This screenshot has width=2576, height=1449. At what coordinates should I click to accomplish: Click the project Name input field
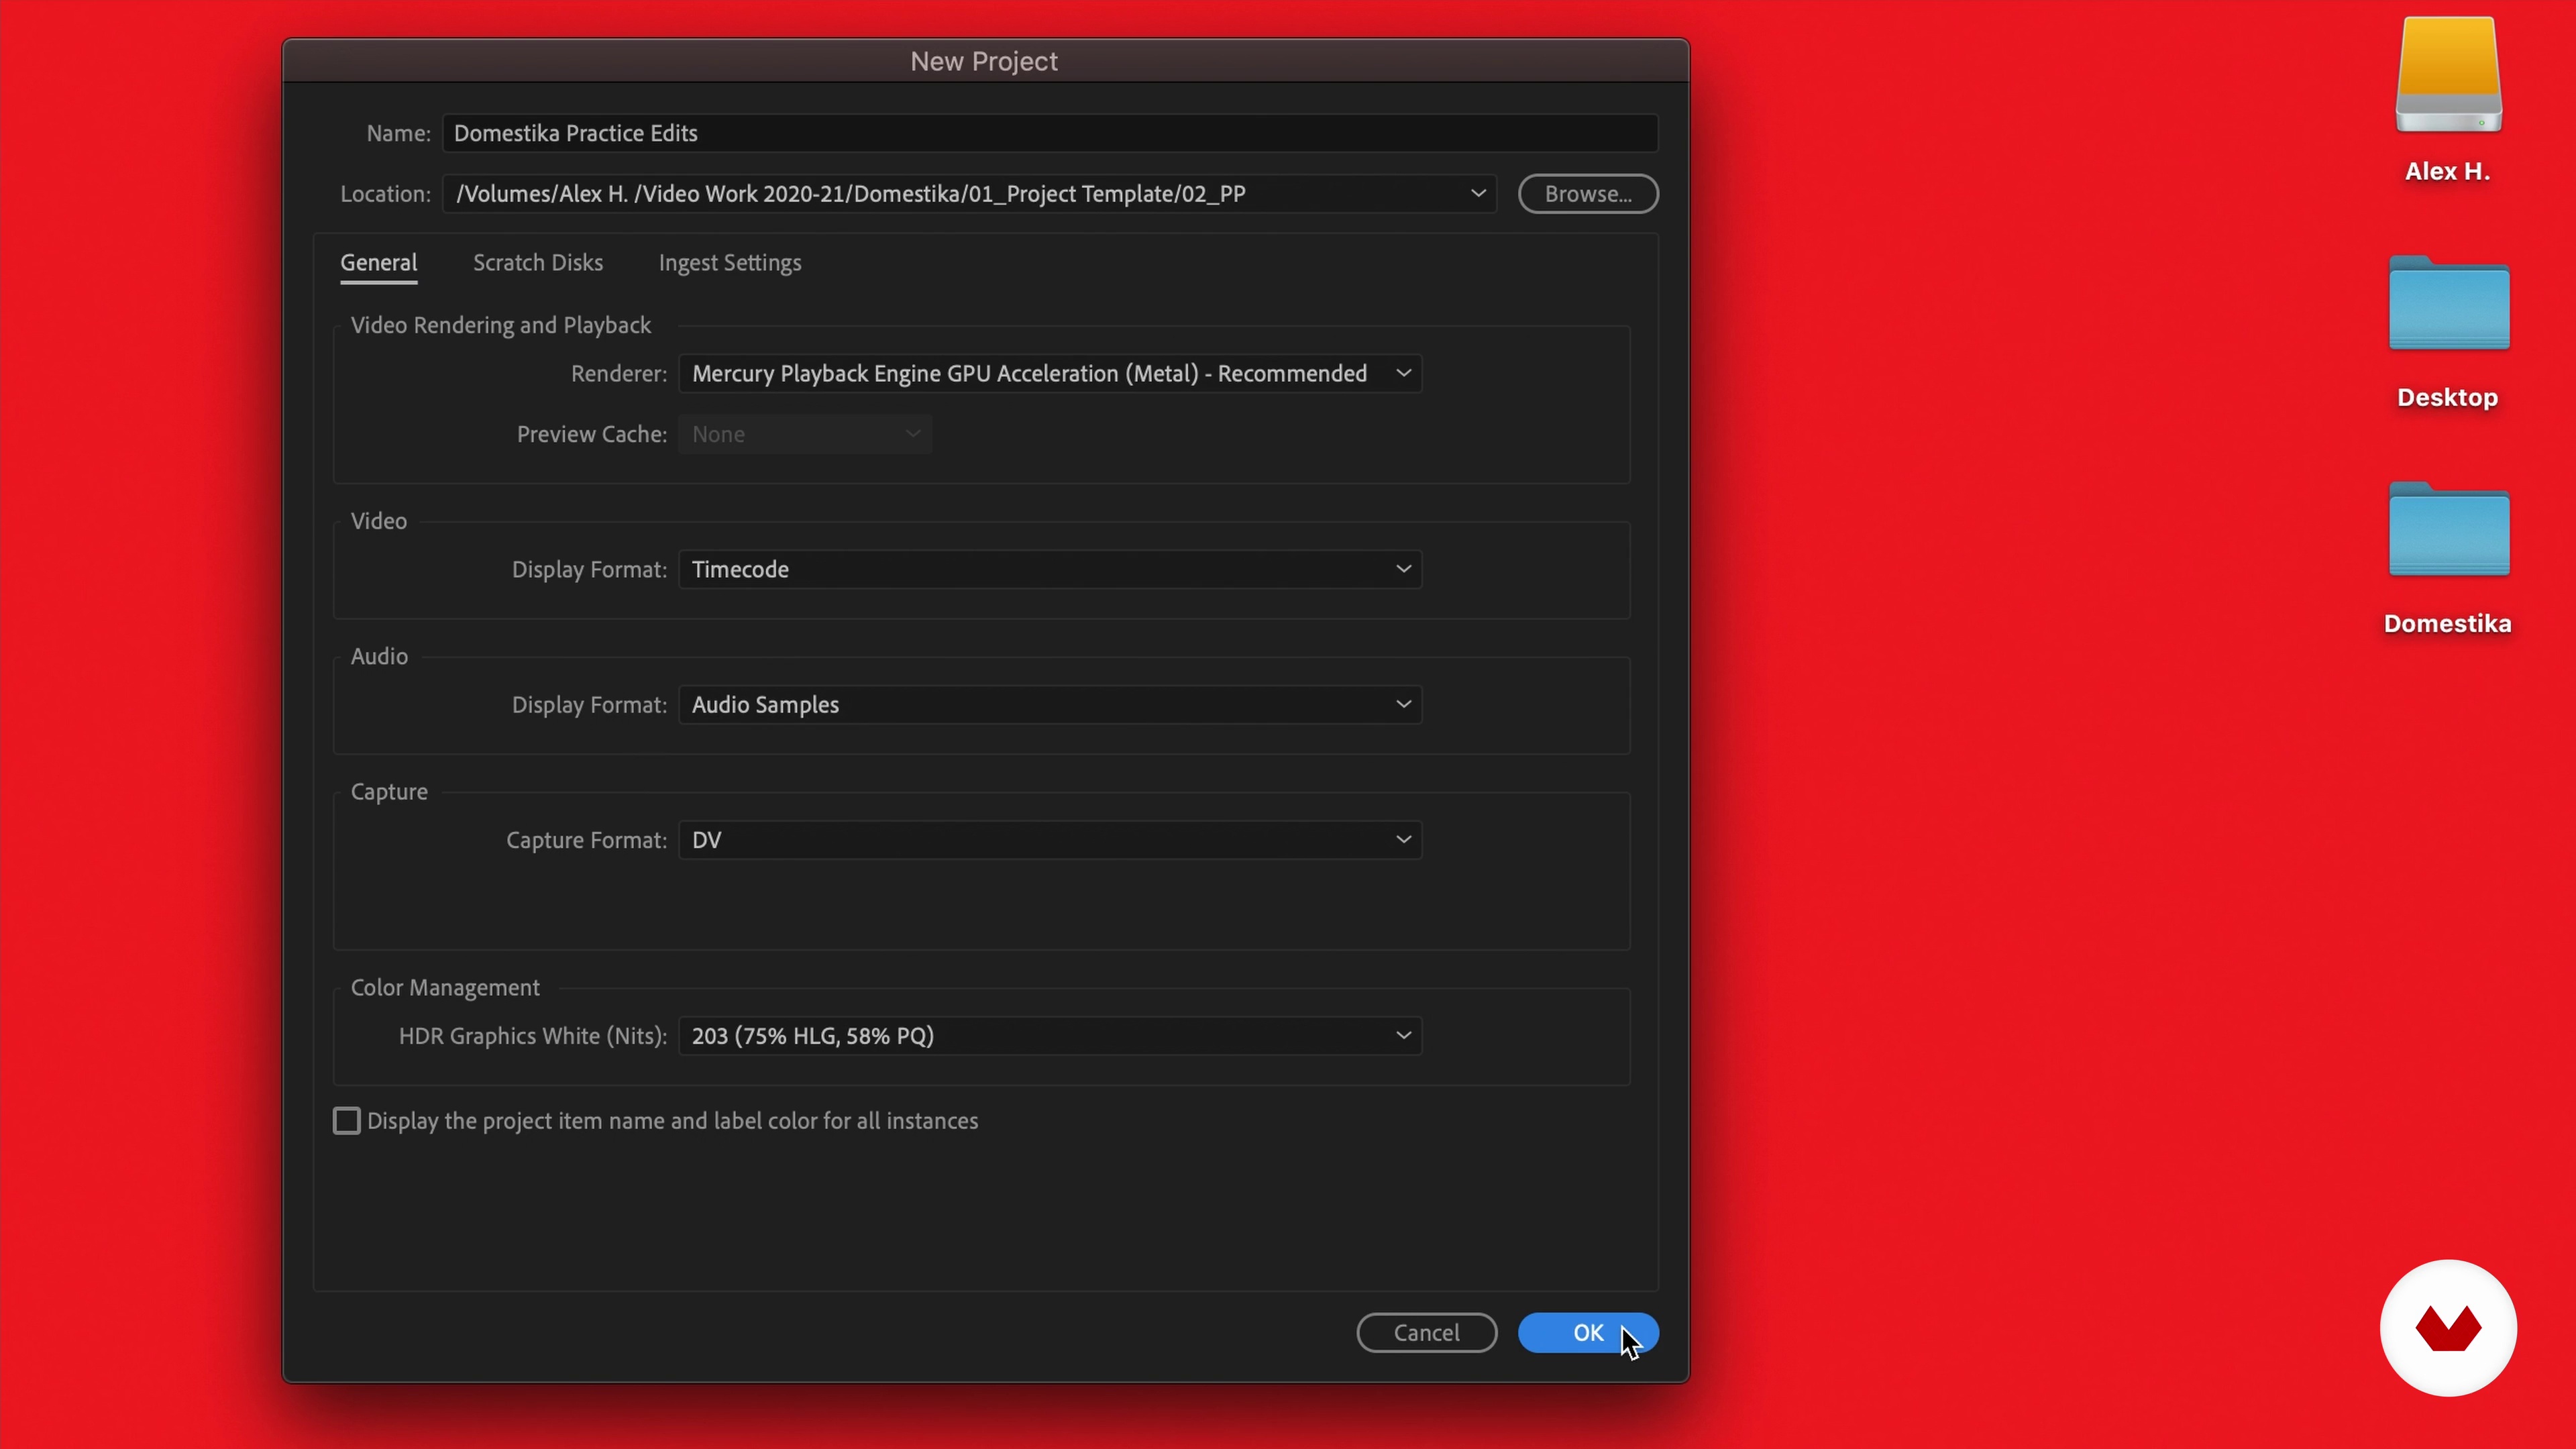1050,134
